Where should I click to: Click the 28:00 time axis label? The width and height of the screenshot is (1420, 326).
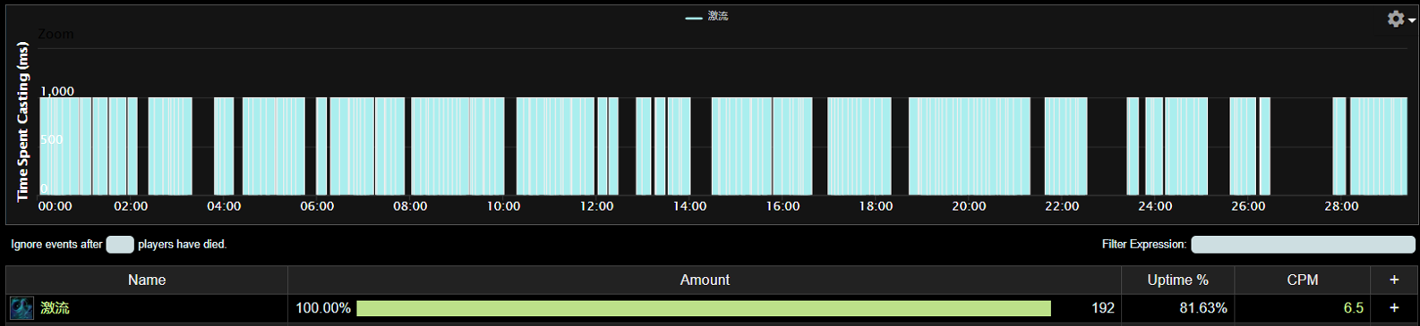[1341, 206]
